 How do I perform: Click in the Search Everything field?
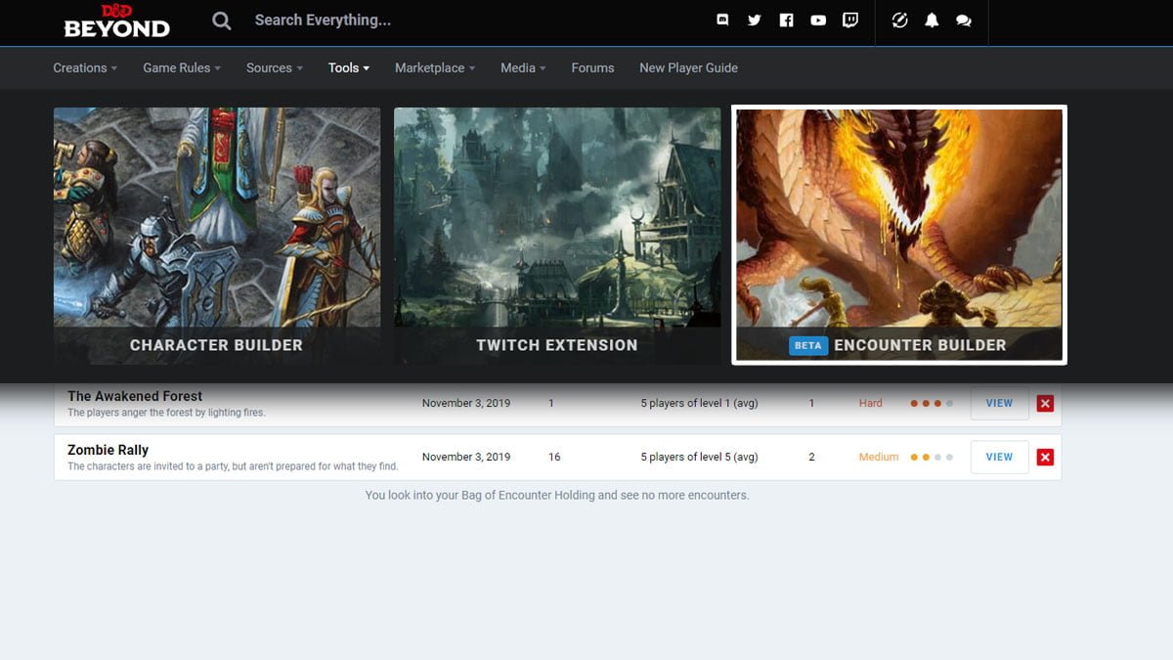440,21
